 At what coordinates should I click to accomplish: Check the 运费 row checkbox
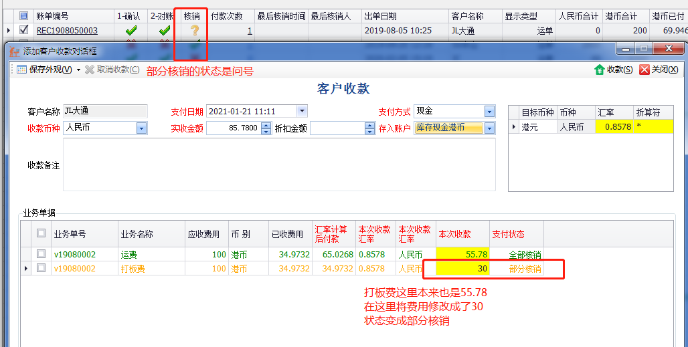click(41, 254)
